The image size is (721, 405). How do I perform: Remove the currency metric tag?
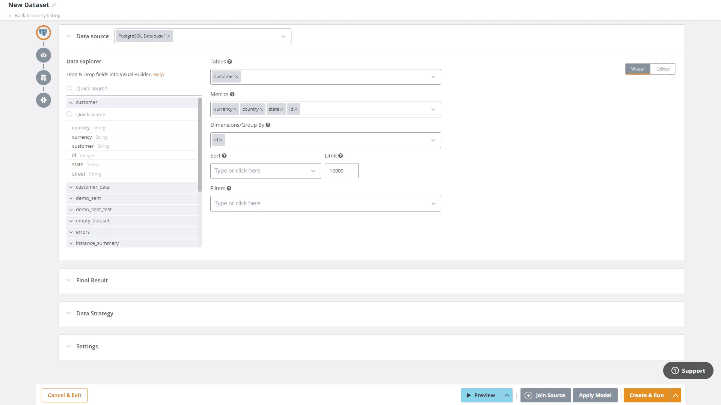[235, 109]
